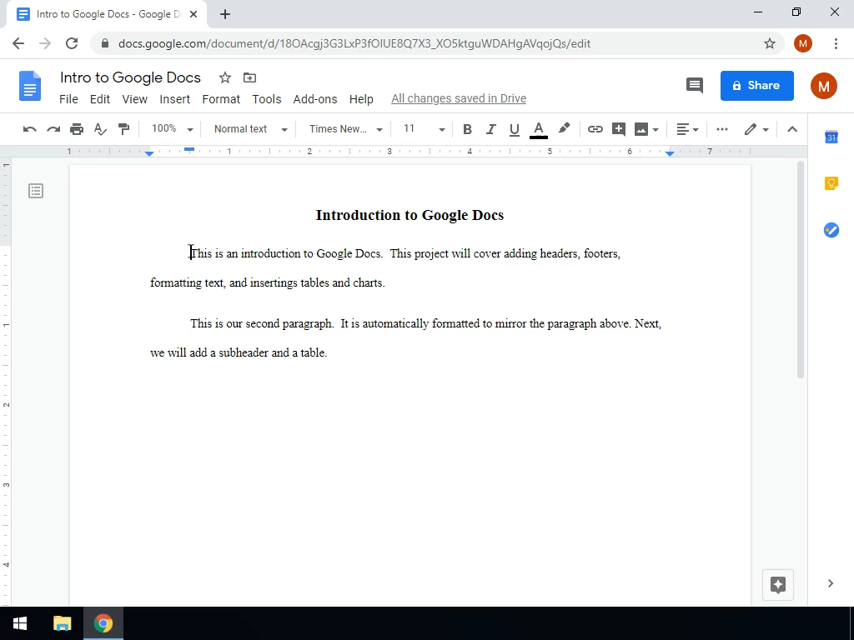854x640 pixels.
Task: Open the Insert menu
Action: coord(175,99)
